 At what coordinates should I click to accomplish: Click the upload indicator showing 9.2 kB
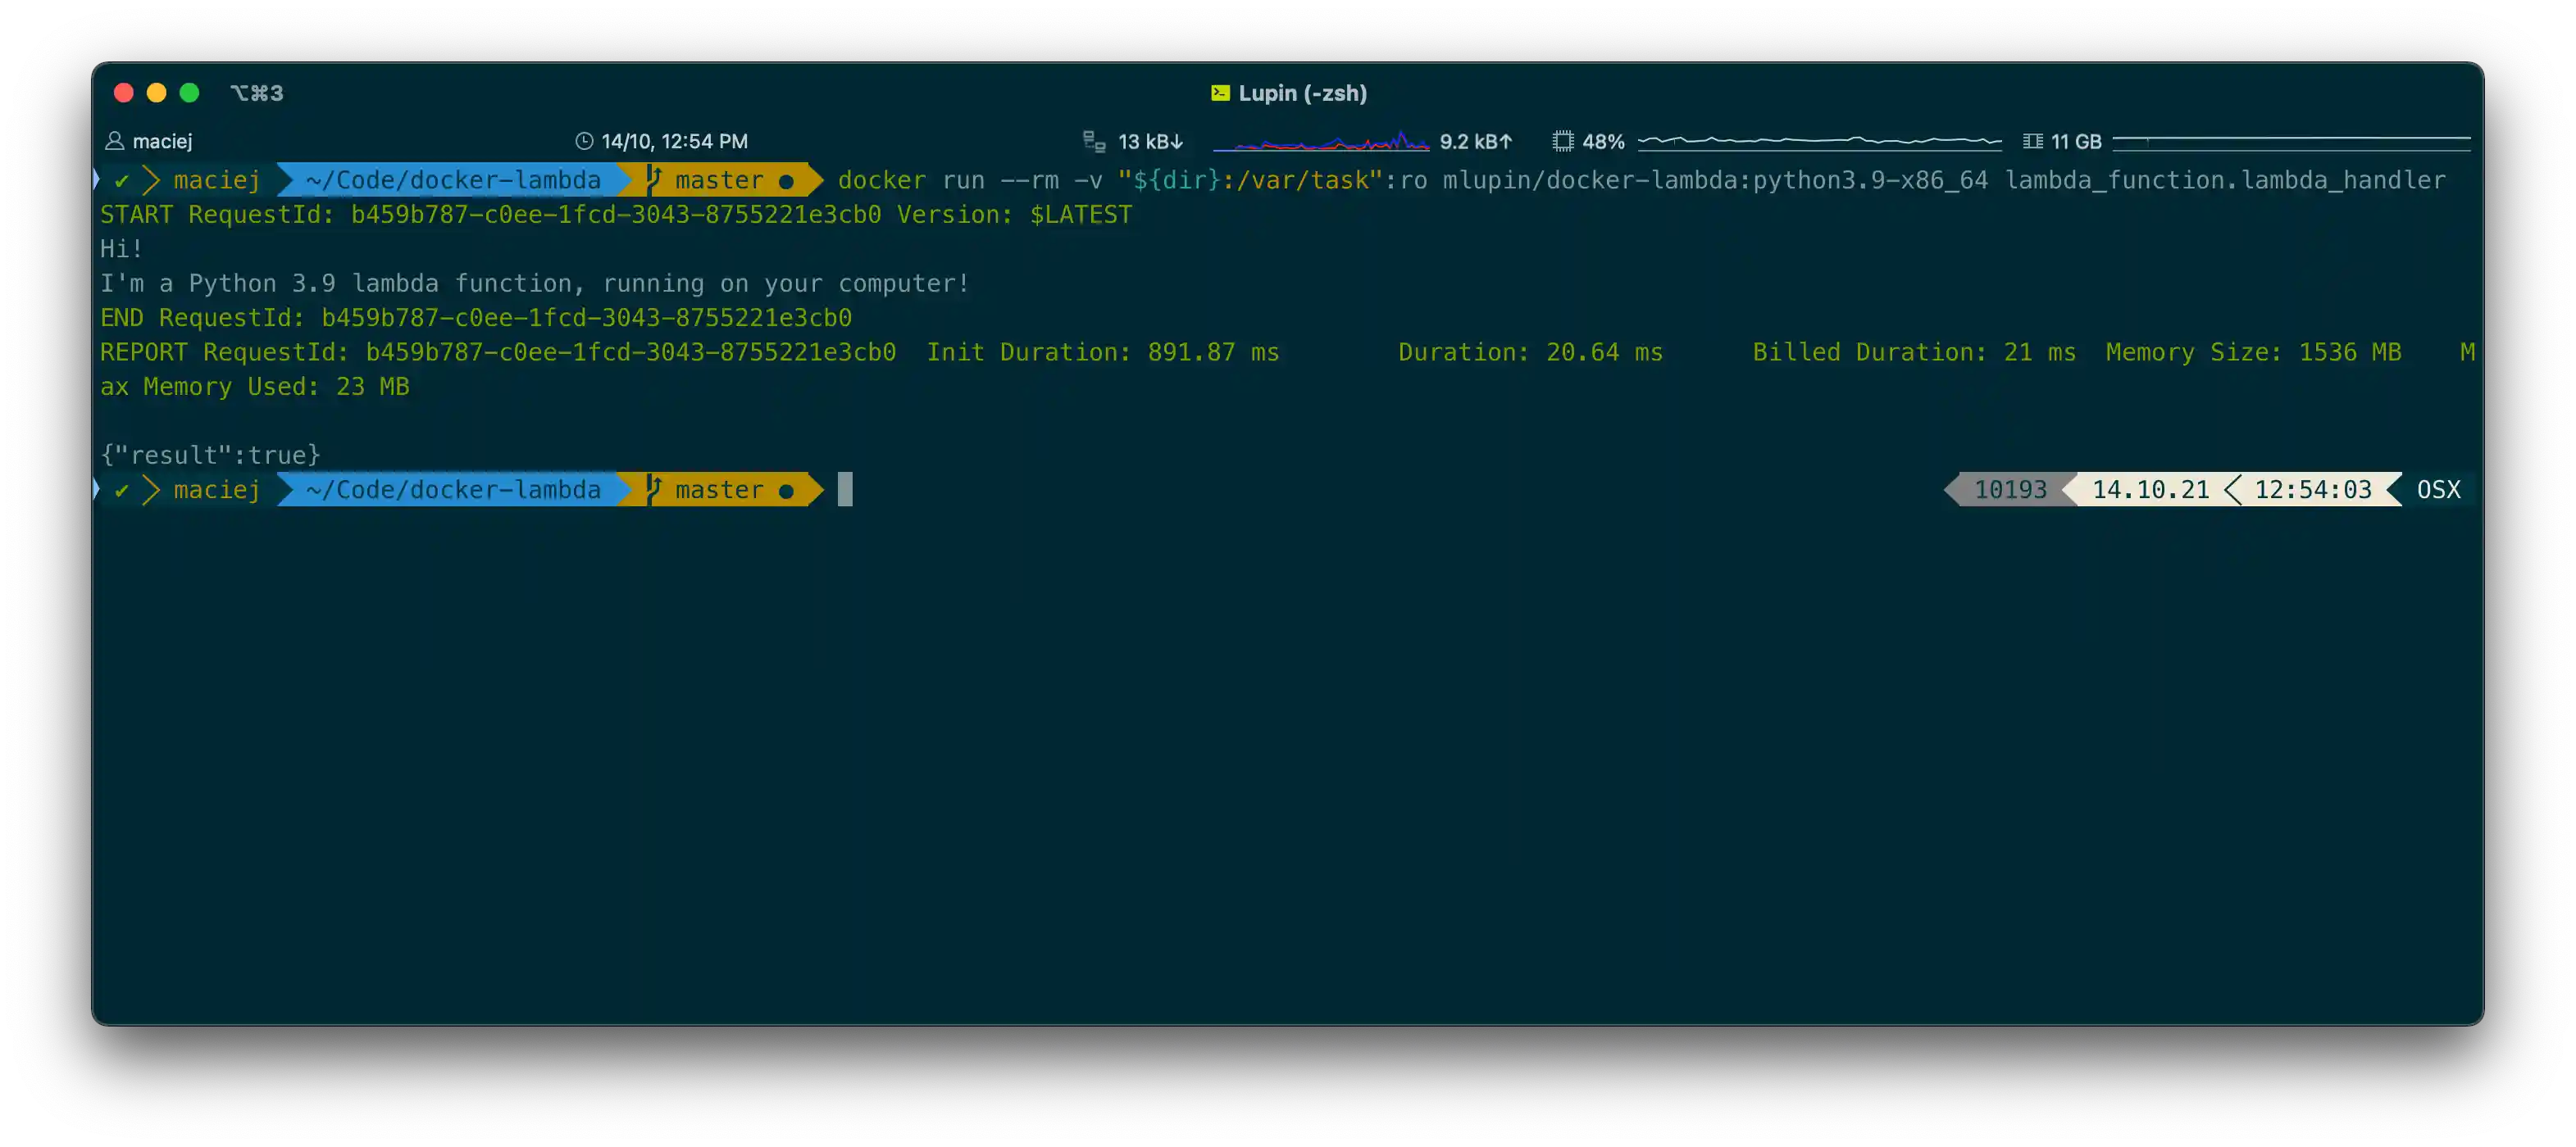1476,141
